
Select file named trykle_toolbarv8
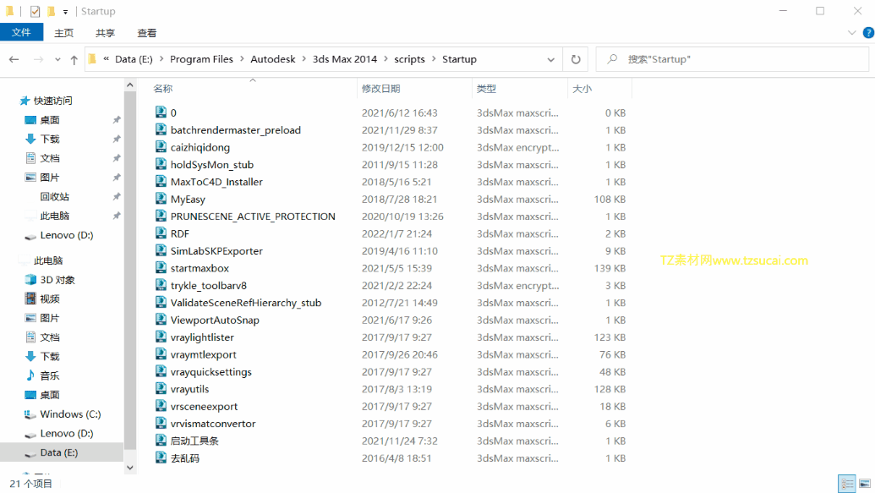[x=209, y=286]
